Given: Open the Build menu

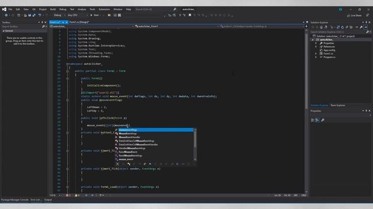Looking at the screenshot, I should click(53, 9).
